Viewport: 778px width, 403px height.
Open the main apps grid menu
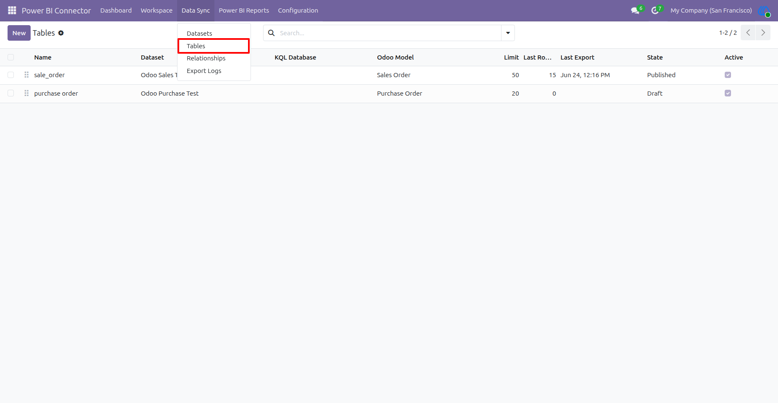(12, 10)
